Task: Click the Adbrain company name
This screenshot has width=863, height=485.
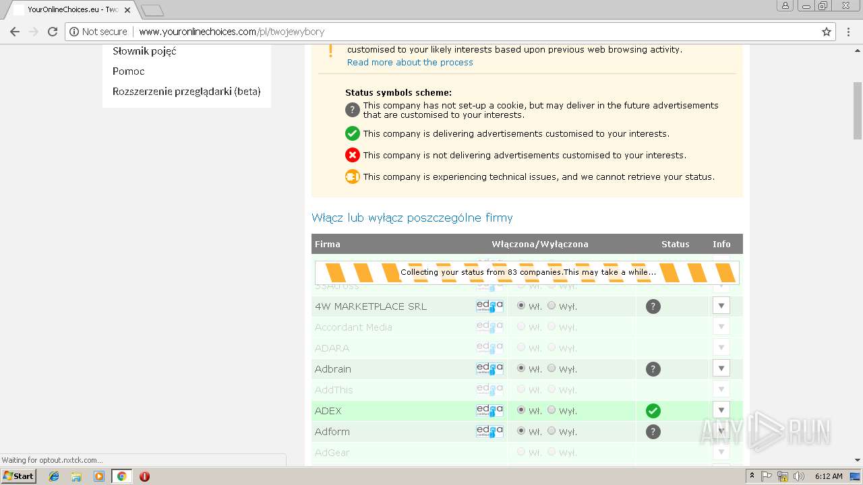Action: (333, 369)
